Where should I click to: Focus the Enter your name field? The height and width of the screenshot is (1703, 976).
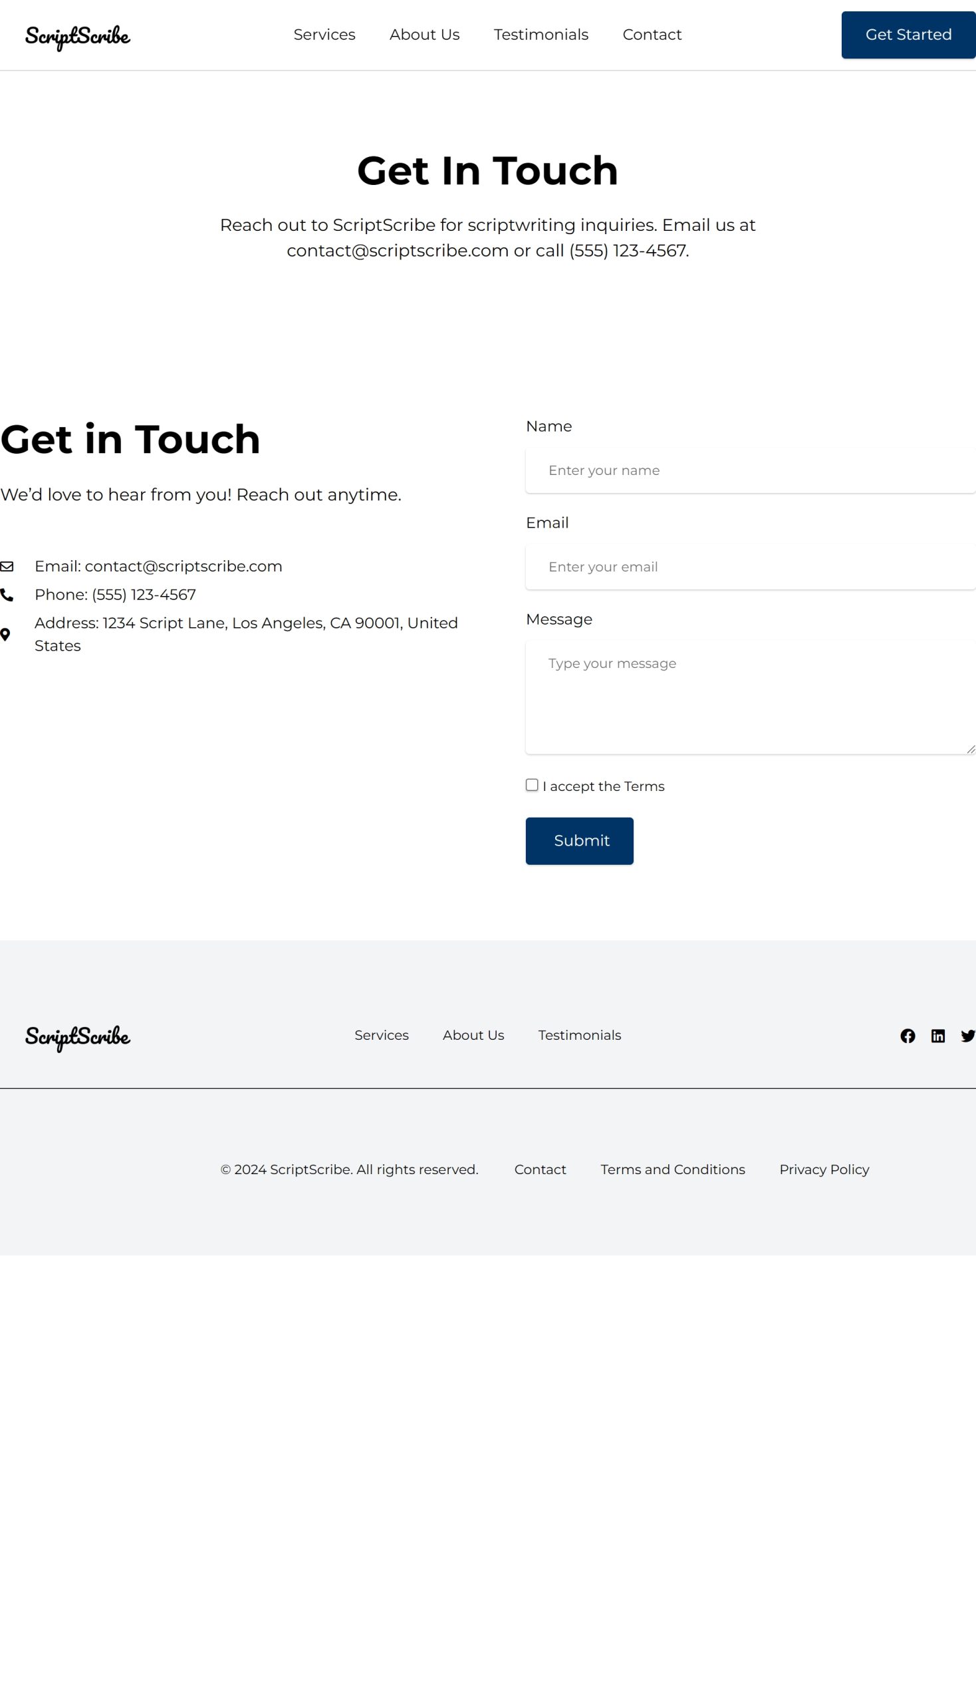click(749, 471)
